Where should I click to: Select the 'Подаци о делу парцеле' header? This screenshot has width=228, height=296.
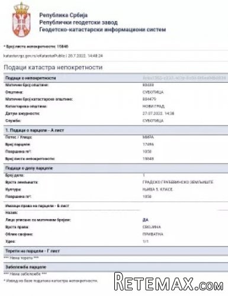[115, 168]
